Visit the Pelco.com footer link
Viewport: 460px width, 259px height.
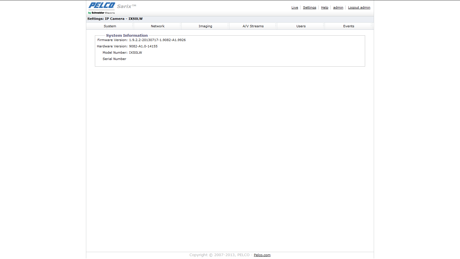(262, 255)
